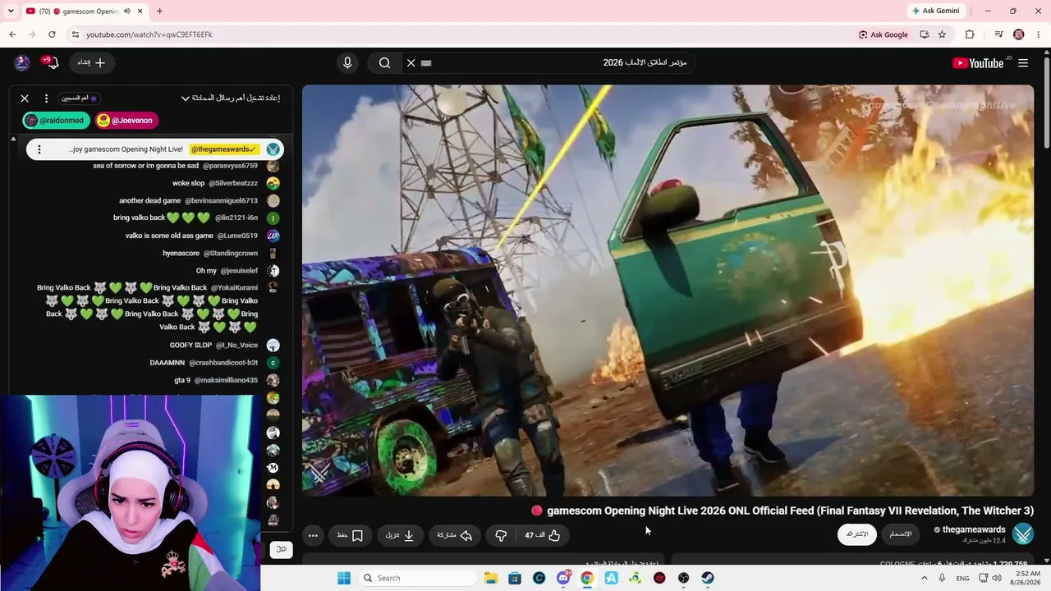Viewport: 1051px width, 591px height.
Task: Reload the page
Action: 52,34
